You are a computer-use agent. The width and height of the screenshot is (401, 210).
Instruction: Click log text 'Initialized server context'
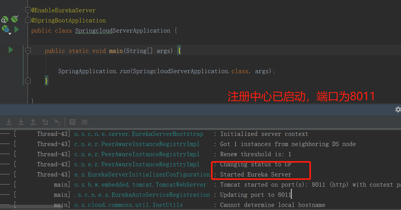tap(264, 134)
